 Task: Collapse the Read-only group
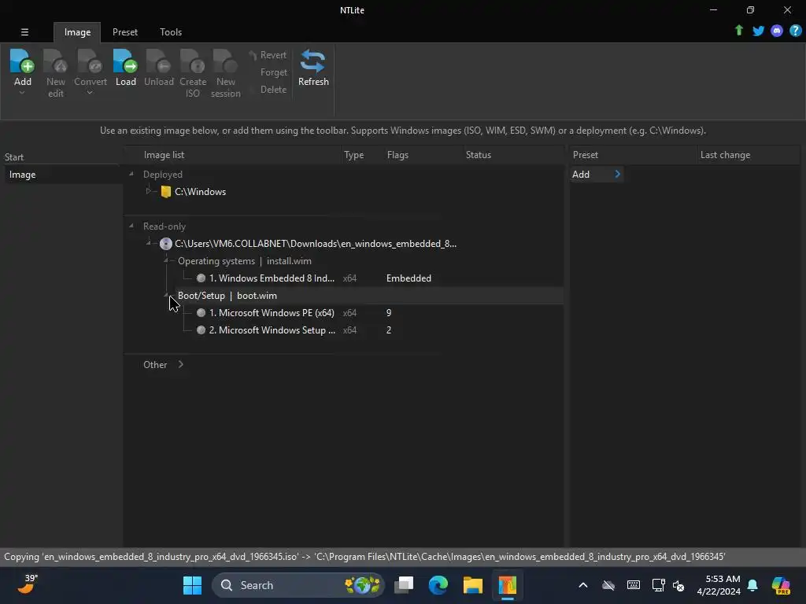(131, 226)
